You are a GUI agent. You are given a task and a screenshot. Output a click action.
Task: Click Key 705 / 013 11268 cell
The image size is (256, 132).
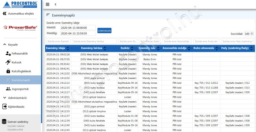click(x=206, y=88)
